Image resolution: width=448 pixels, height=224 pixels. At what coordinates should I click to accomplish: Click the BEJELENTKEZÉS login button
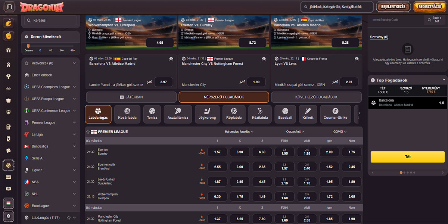[393, 7]
